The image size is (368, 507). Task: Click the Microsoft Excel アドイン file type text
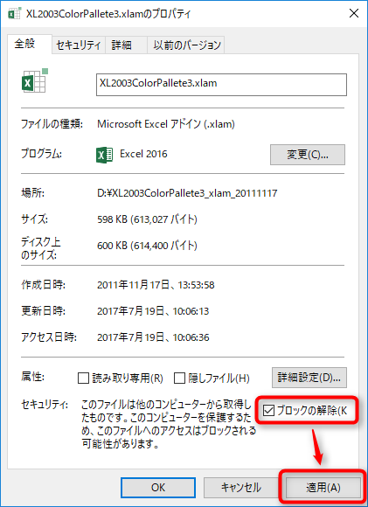(x=166, y=124)
